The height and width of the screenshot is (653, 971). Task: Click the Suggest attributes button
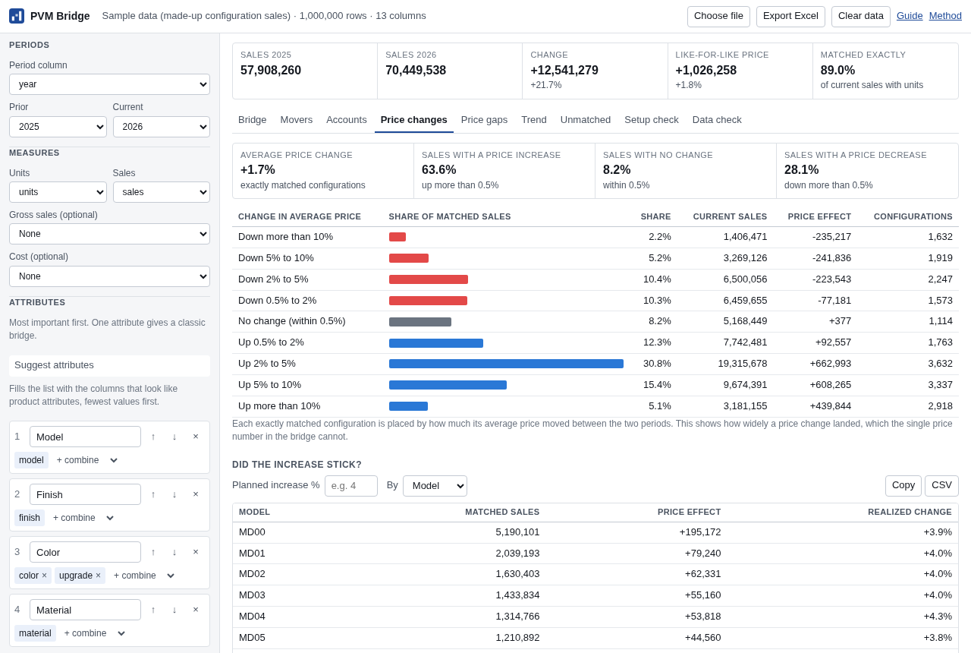coord(109,365)
